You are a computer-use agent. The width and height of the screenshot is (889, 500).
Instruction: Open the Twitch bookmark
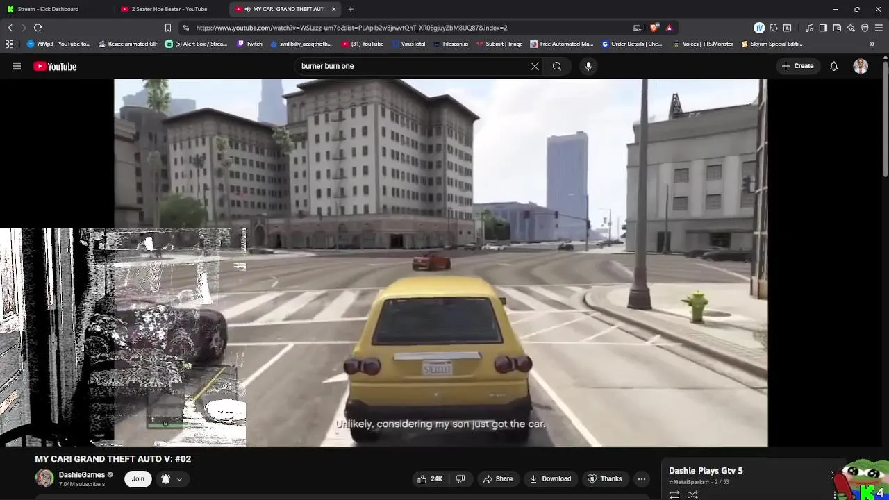pyautogui.click(x=250, y=44)
